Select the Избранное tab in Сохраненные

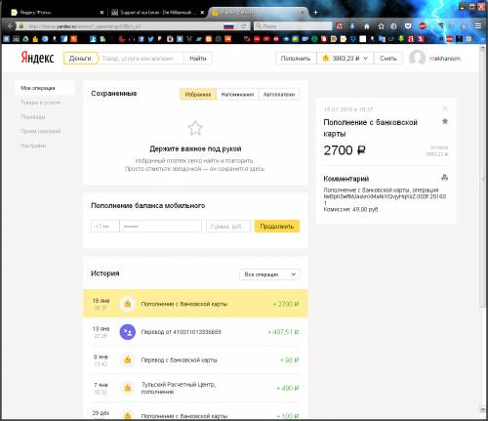pos(198,95)
